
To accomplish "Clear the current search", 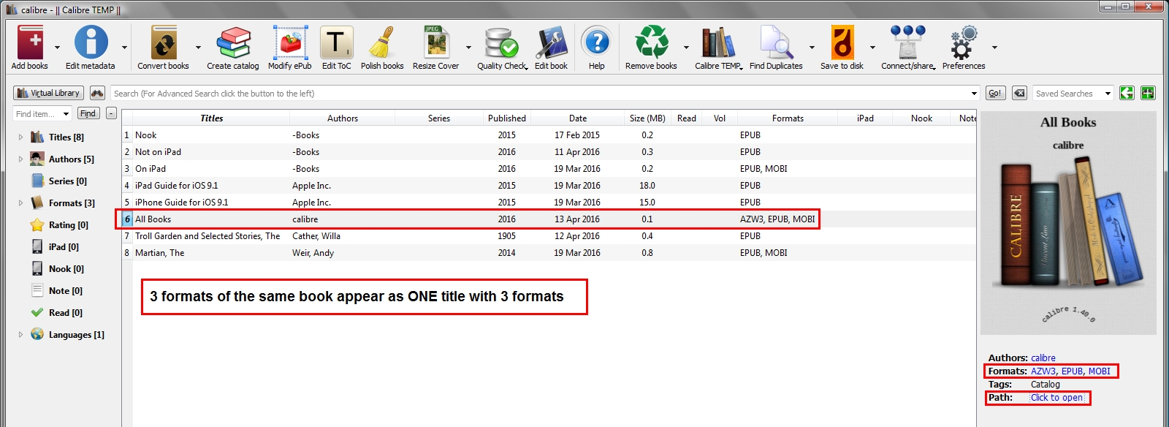I will point(1019,93).
